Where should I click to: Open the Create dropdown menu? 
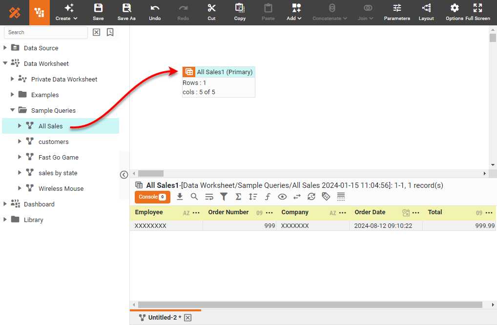[66, 12]
